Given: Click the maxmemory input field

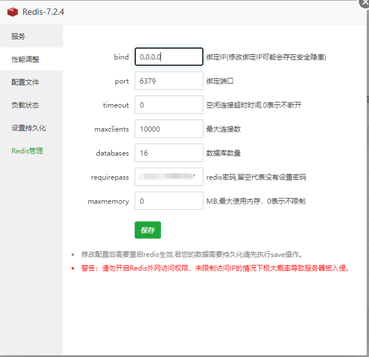Looking at the screenshot, I should (169, 201).
